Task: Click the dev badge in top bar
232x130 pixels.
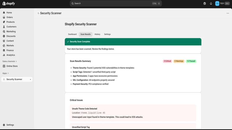Action: click(227, 3)
